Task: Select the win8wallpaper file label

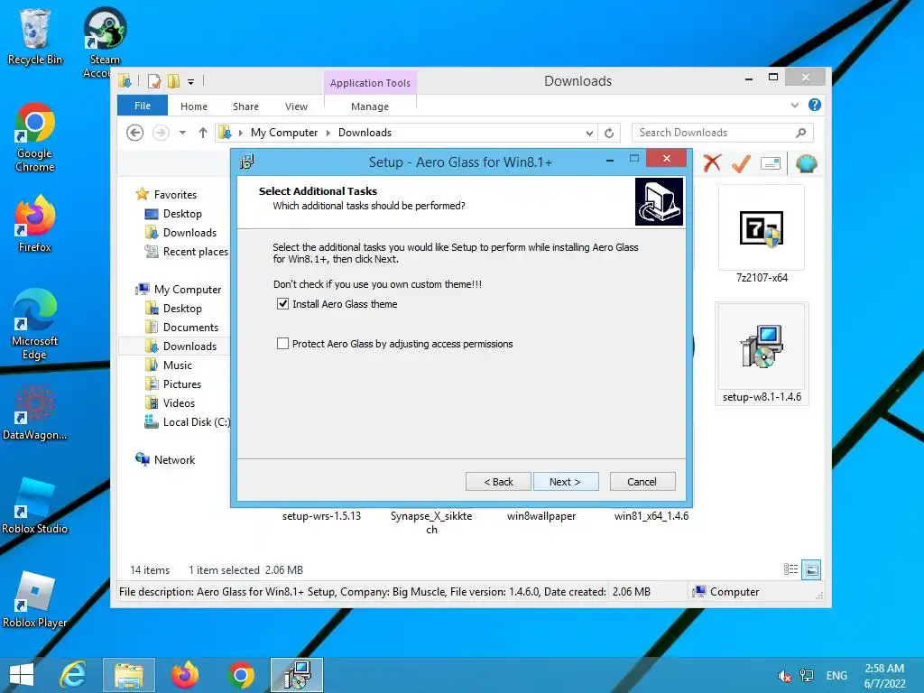Action: point(541,516)
